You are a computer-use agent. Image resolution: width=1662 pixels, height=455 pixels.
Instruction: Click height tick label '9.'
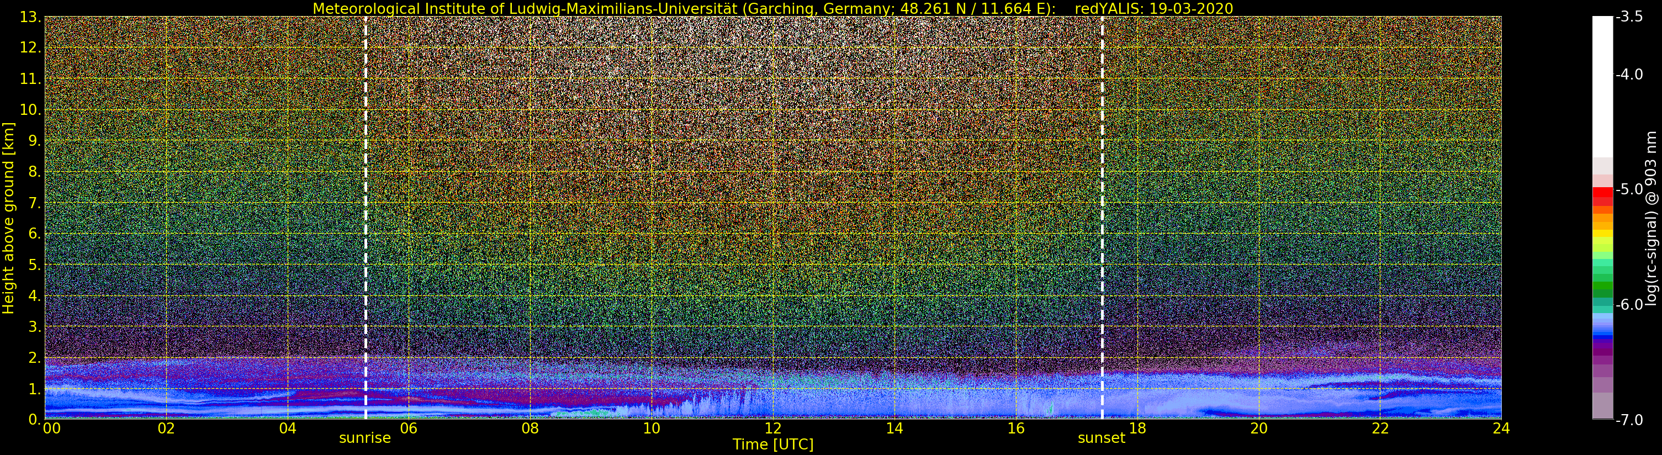[34, 141]
